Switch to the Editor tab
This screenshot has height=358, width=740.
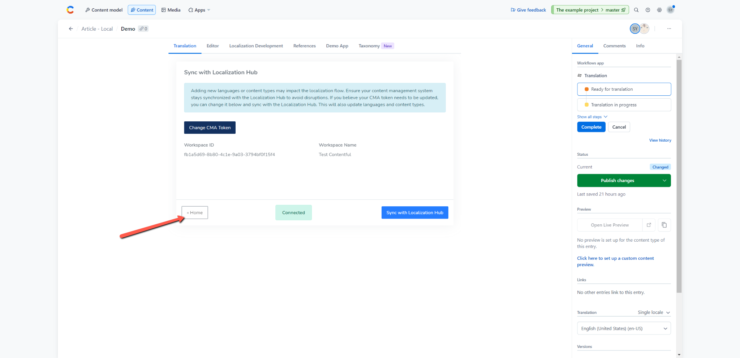[x=213, y=46]
